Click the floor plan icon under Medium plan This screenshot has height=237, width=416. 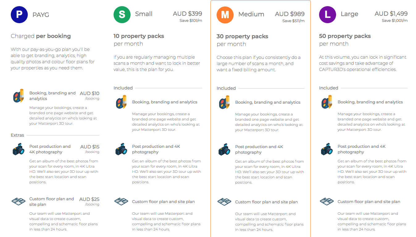(x=224, y=202)
